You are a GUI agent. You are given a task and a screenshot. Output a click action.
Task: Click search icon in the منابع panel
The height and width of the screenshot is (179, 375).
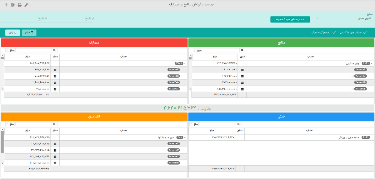(242, 50)
